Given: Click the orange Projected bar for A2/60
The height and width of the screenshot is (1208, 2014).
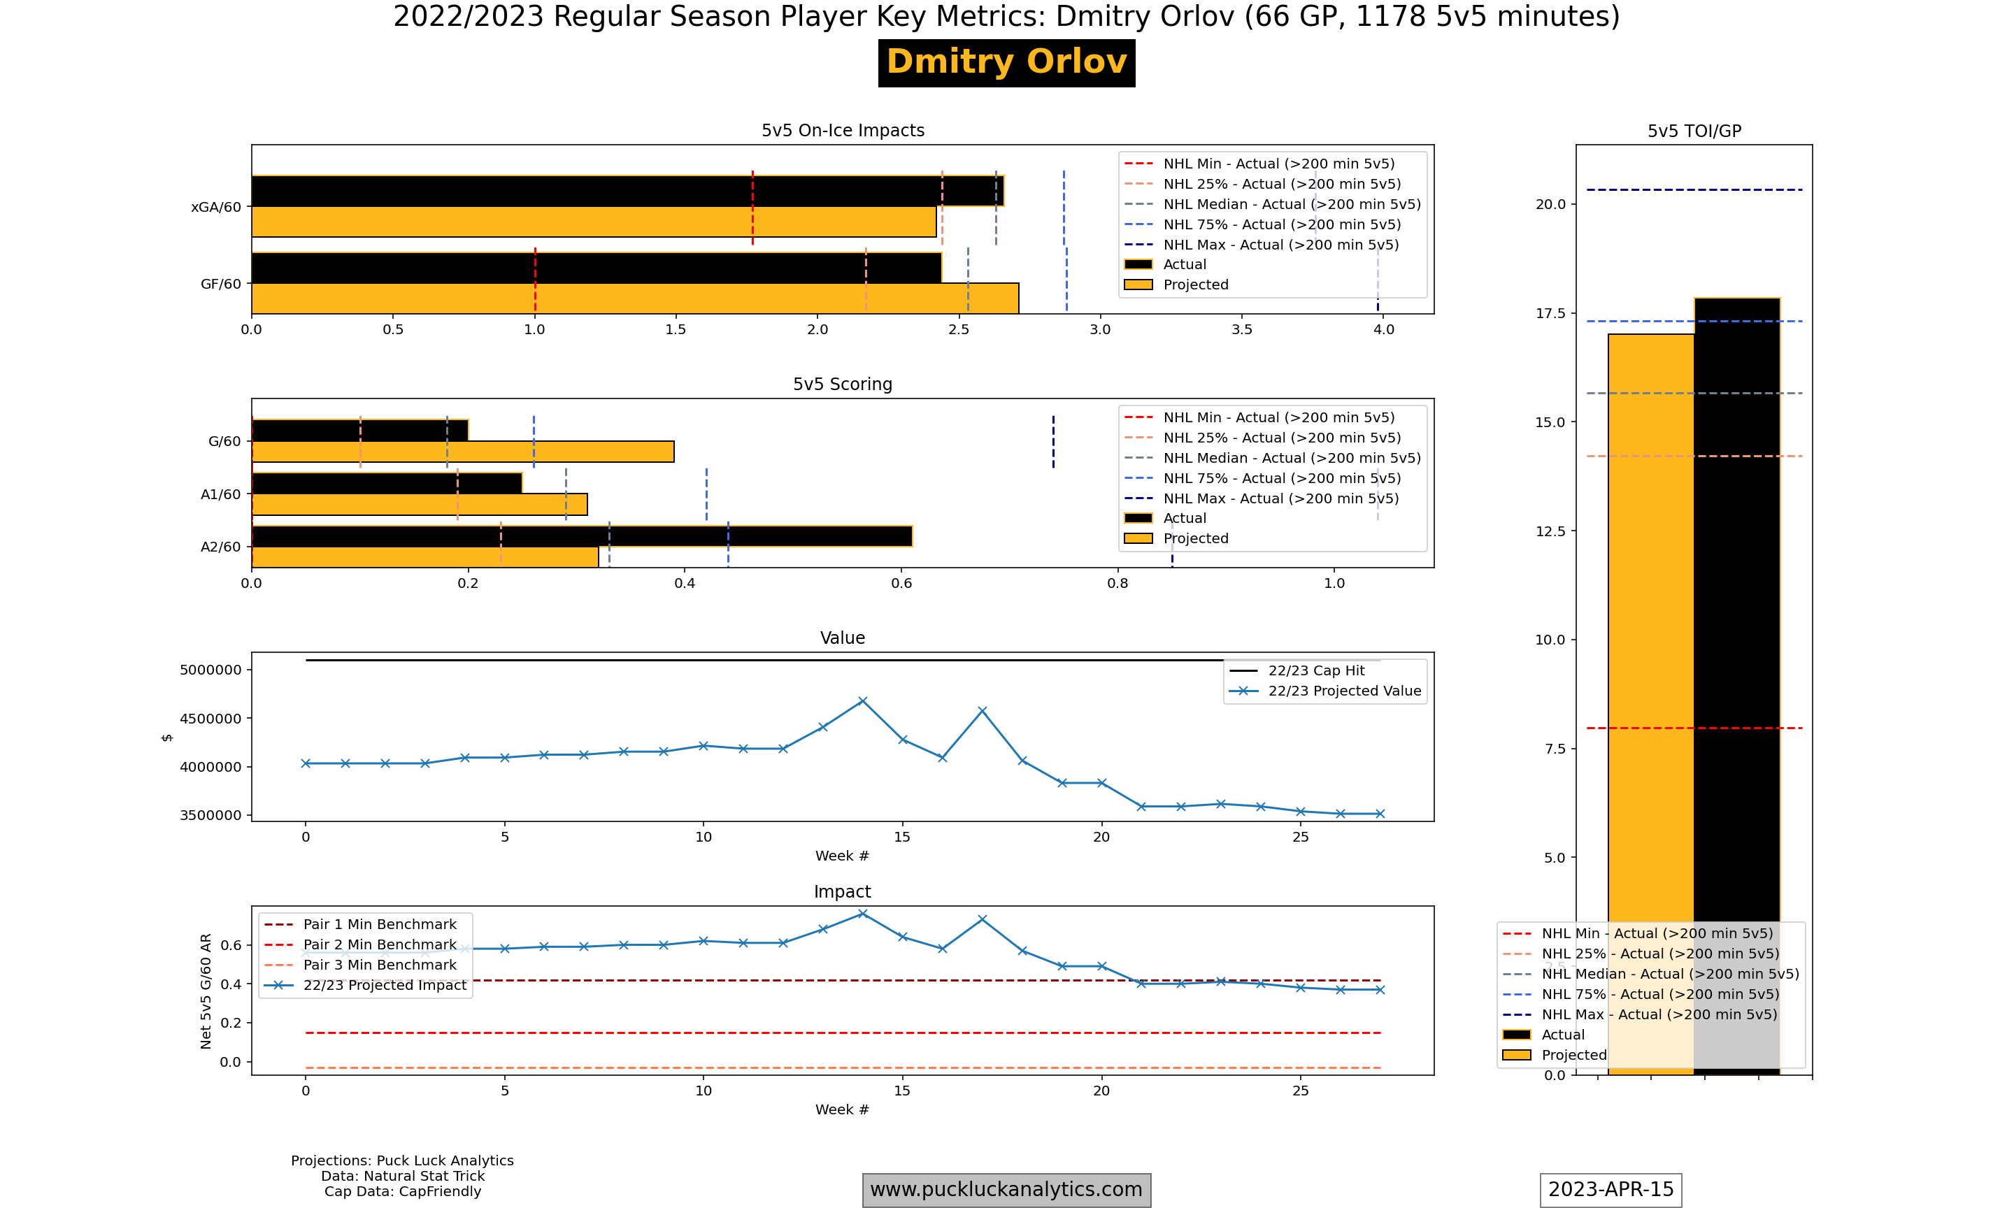Looking at the screenshot, I should click(425, 558).
